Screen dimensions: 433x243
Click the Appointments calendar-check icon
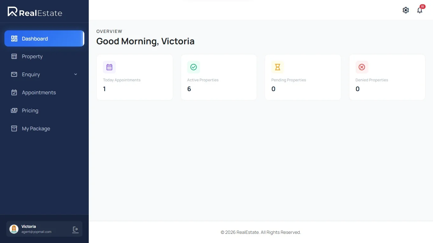(14, 92)
